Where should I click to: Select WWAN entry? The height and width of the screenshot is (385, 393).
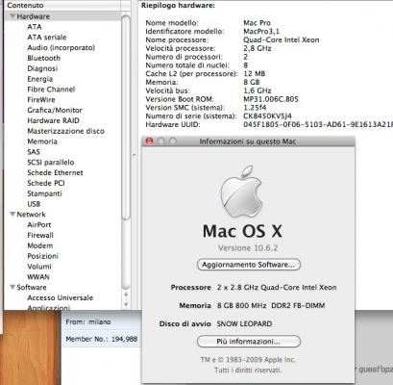[38, 277]
